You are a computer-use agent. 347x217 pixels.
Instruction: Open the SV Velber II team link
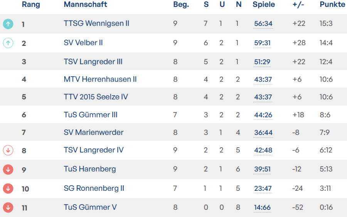(x=83, y=43)
